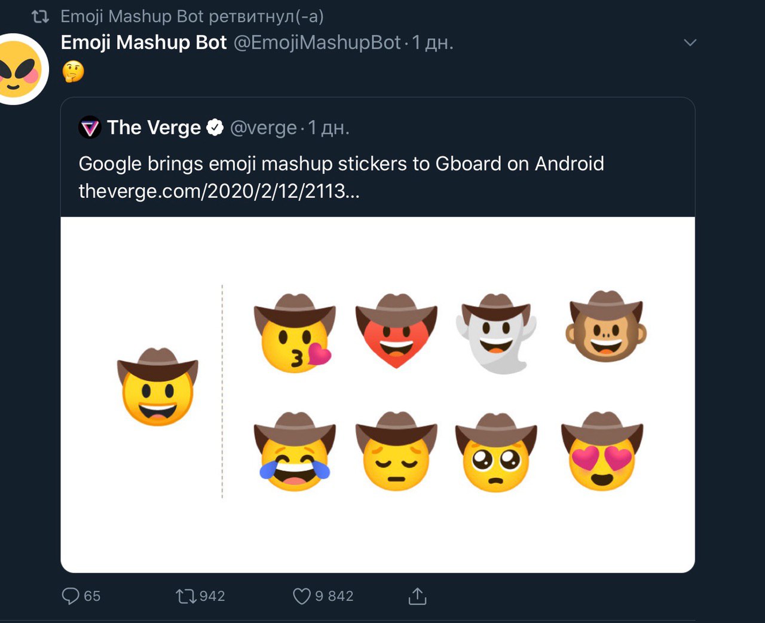Screen dimensions: 765x623
Task: Click the 942 retweets count
Action: click(x=212, y=596)
